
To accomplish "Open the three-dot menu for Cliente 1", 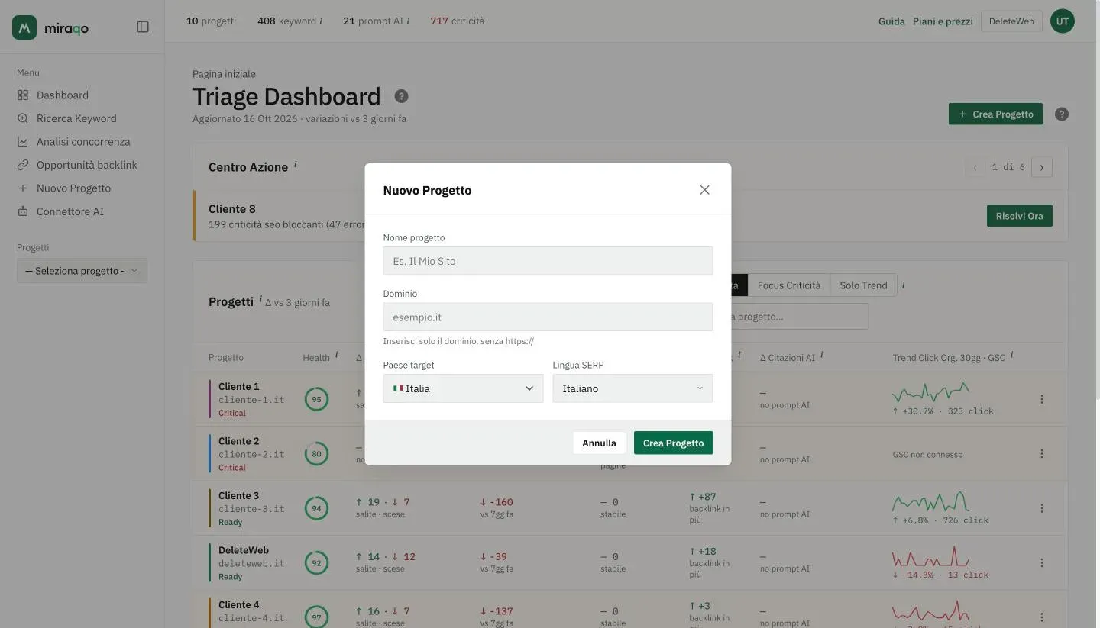I will point(1042,399).
